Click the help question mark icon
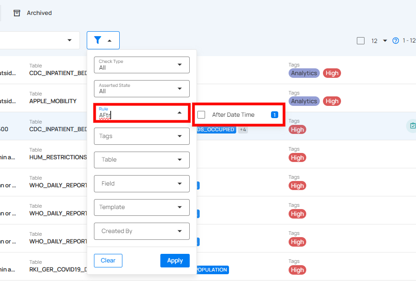 [x=396, y=41]
